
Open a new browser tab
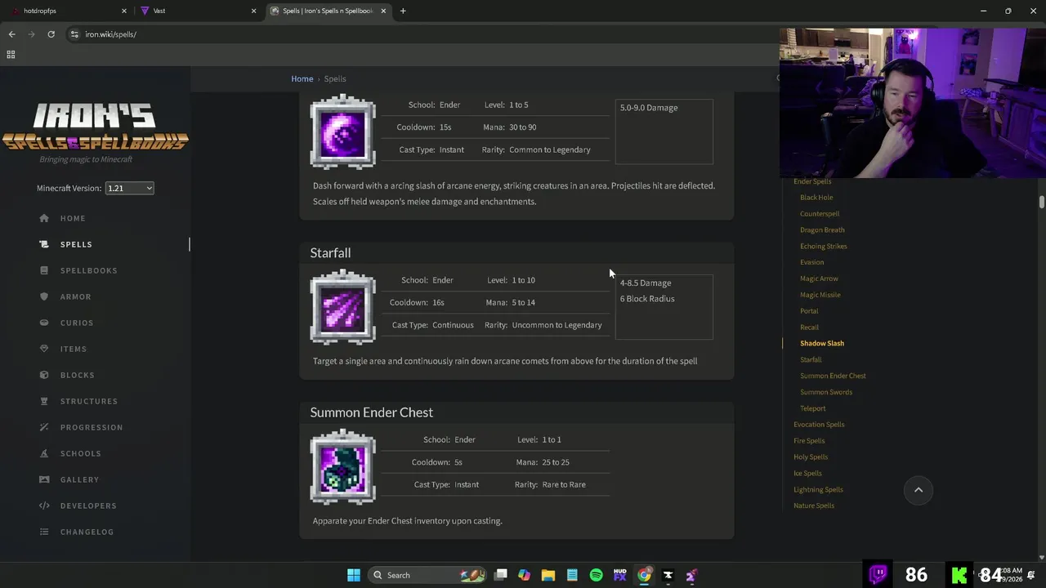403,11
